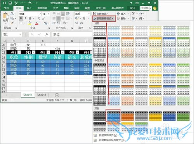Viewport: 194px width, 144px height.
Task: Toggle center horizontal alignment
Action: [59, 19]
